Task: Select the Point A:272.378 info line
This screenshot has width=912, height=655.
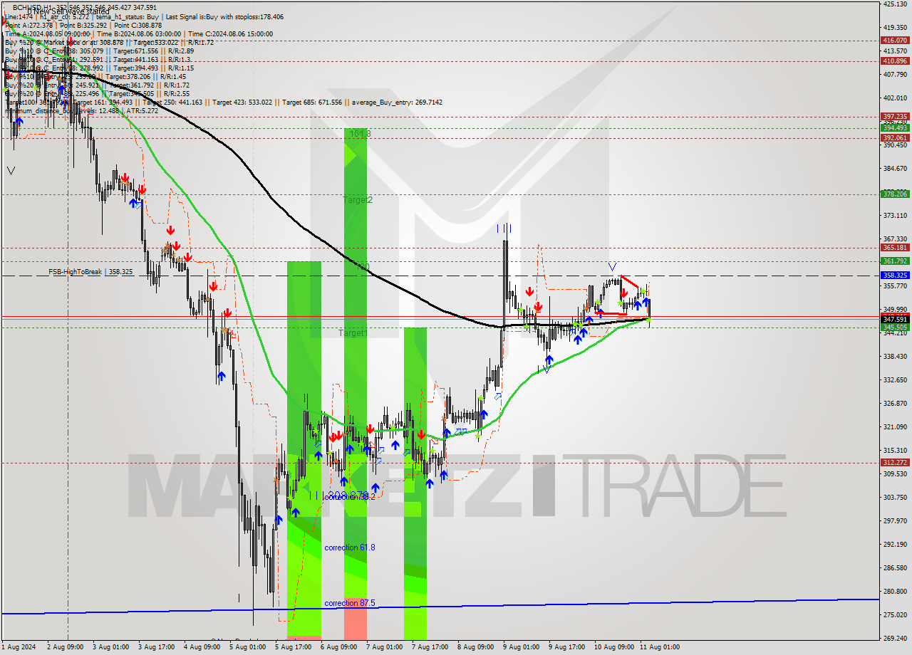Action: pos(83,25)
